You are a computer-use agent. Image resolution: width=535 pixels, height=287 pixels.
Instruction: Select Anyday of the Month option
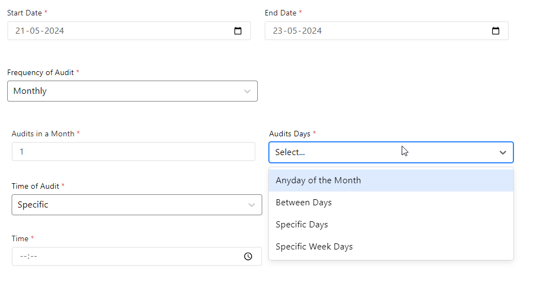coord(318,180)
